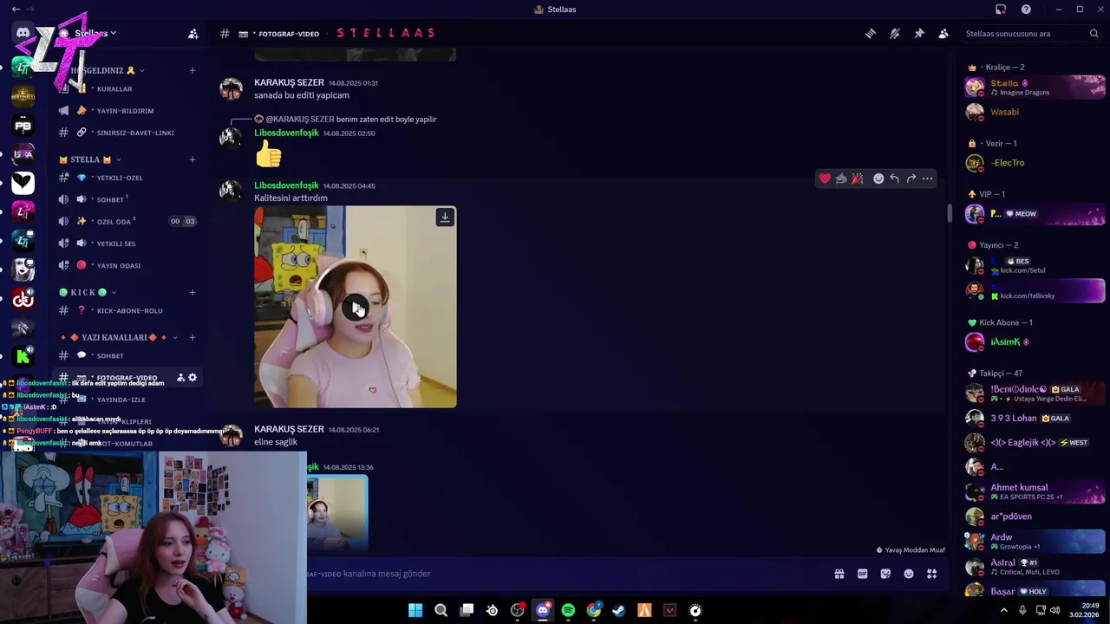
Task: Open the sticker picker
Action: coord(885,574)
